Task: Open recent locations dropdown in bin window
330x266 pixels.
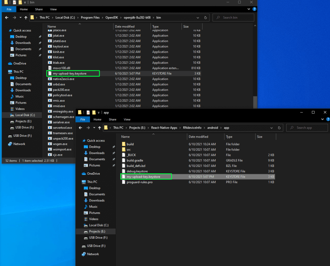Action: (x=20, y=17)
